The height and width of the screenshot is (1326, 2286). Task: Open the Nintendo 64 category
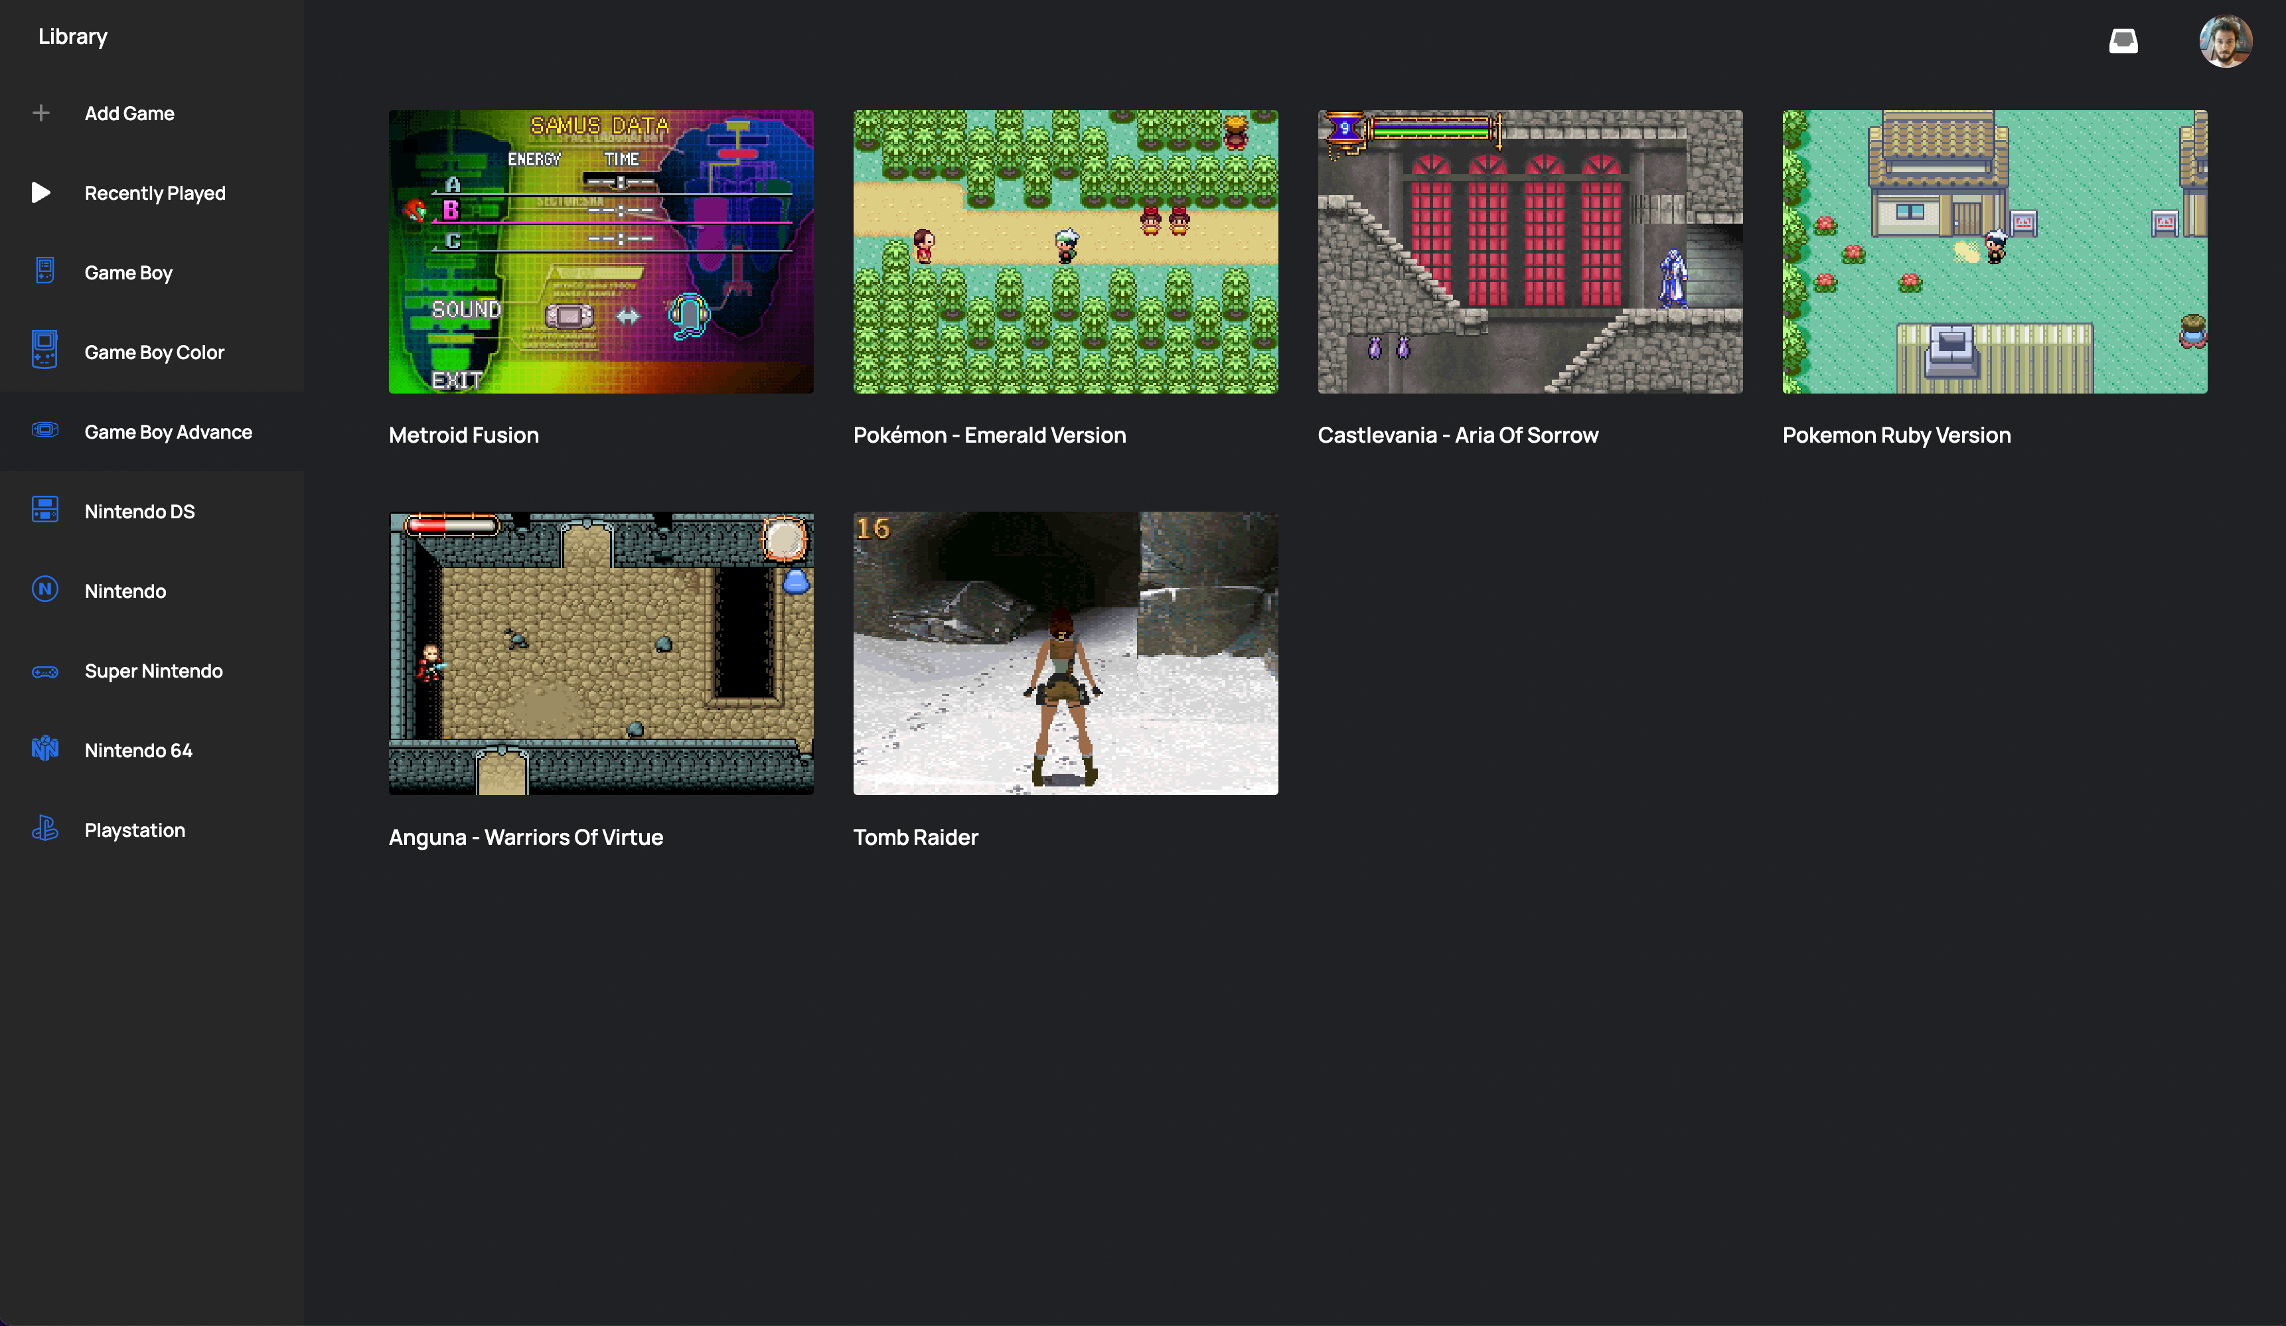click(x=138, y=750)
